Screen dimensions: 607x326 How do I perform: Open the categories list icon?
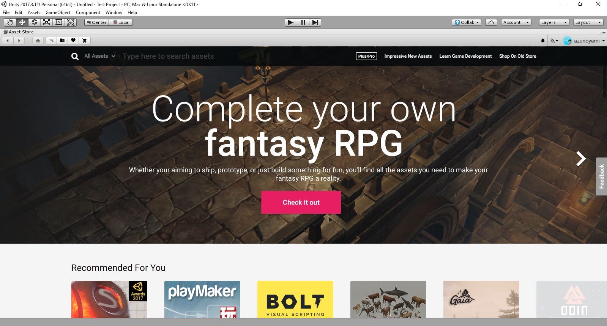pos(51,41)
